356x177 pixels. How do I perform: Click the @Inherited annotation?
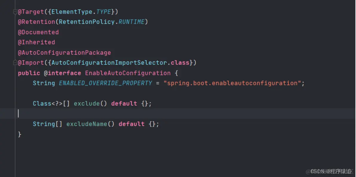point(36,42)
